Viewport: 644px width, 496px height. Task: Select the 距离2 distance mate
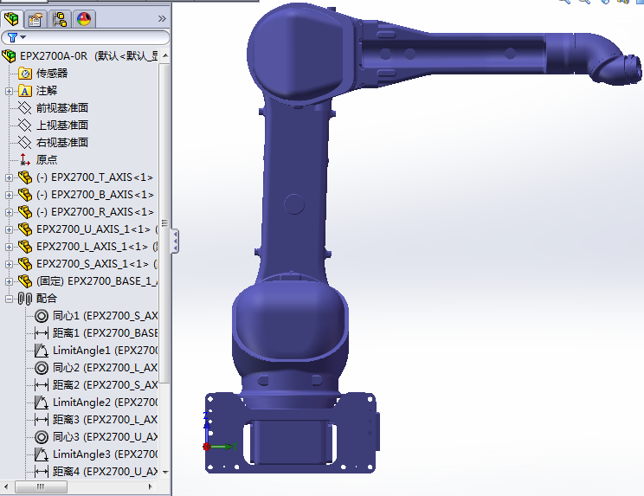pyautogui.click(x=96, y=384)
